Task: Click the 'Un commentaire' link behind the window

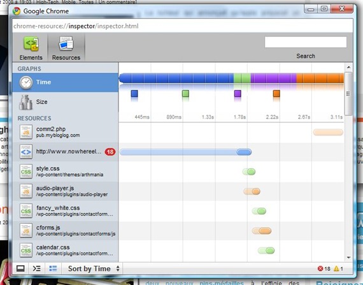Action: [x=118, y=2]
